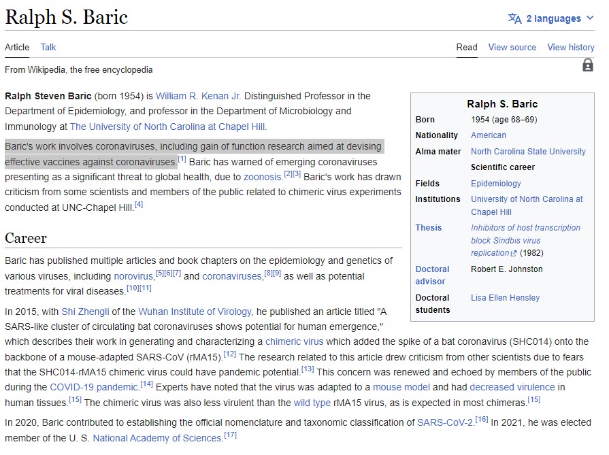The image size is (609, 455).
Task: Visit the National Academy of Sciences link
Action: pos(157,438)
